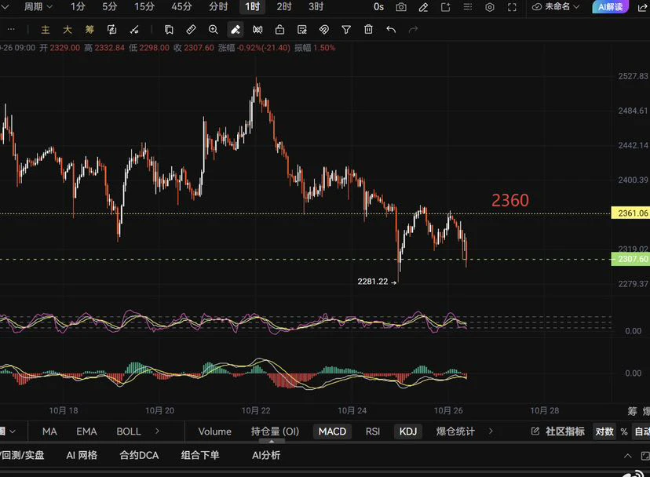
Task: Switch to the 15分 timeframe
Action: (144, 6)
